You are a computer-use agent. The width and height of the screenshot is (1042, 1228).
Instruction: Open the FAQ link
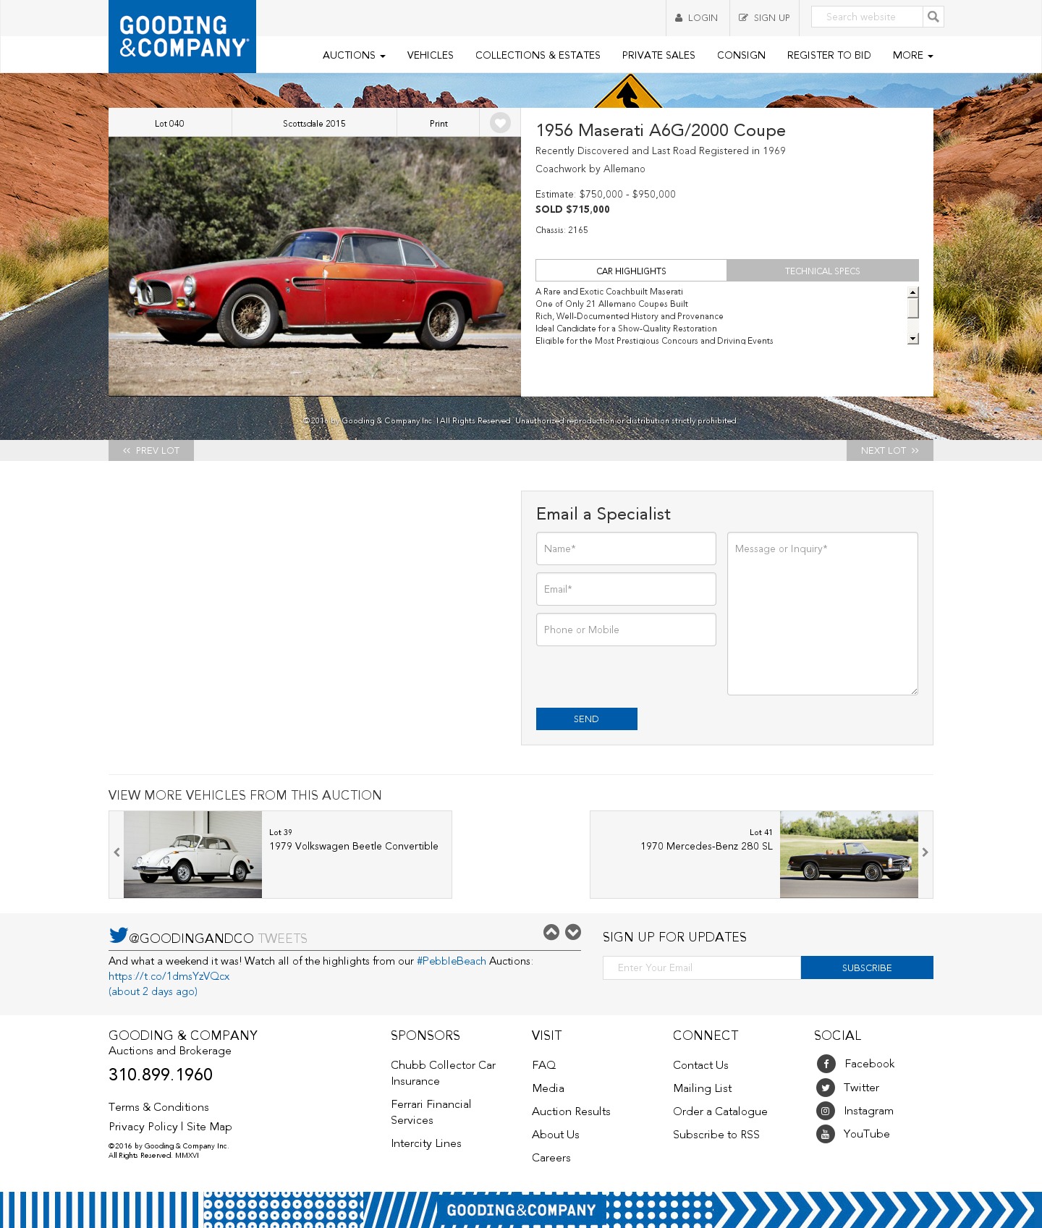(x=544, y=1065)
